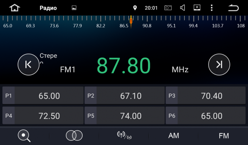Select preset P4 72.50
The width and height of the screenshot is (248, 145).
tap(43, 115)
